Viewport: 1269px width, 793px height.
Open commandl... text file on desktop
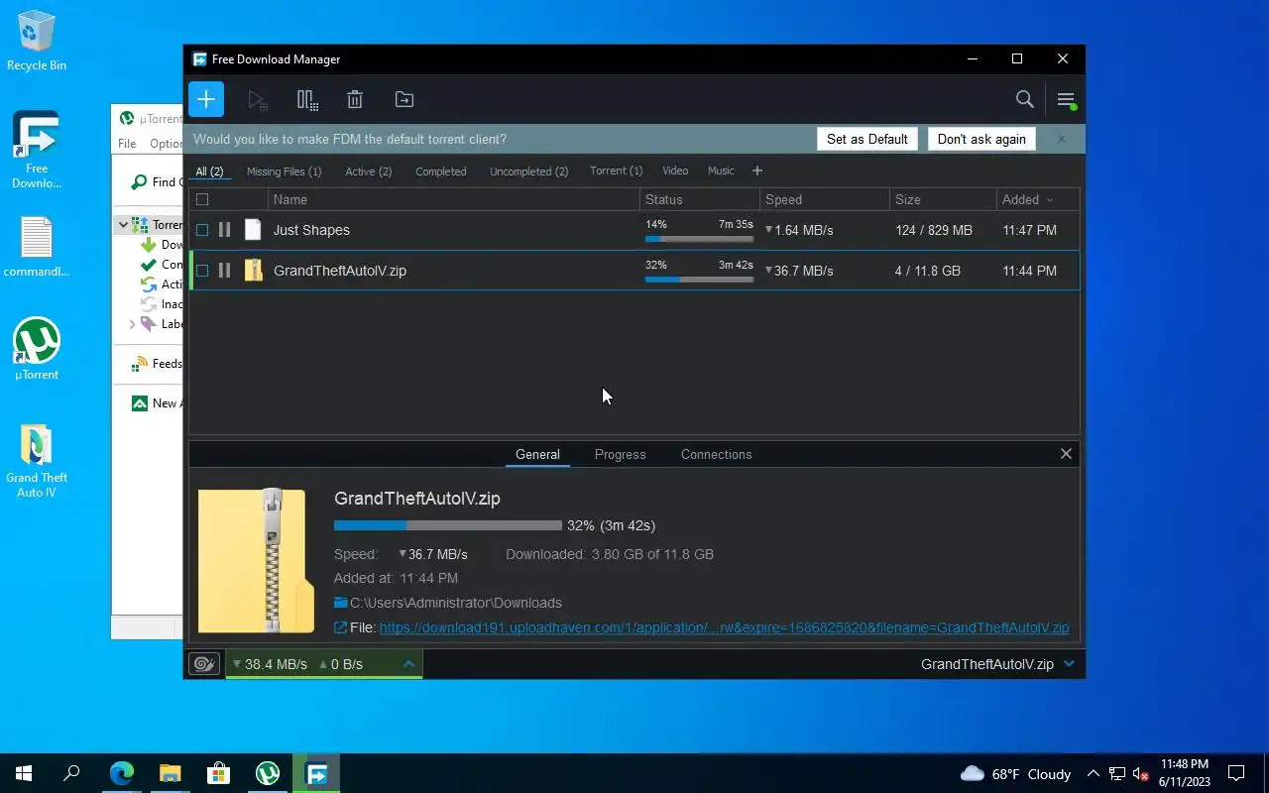[x=37, y=248]
